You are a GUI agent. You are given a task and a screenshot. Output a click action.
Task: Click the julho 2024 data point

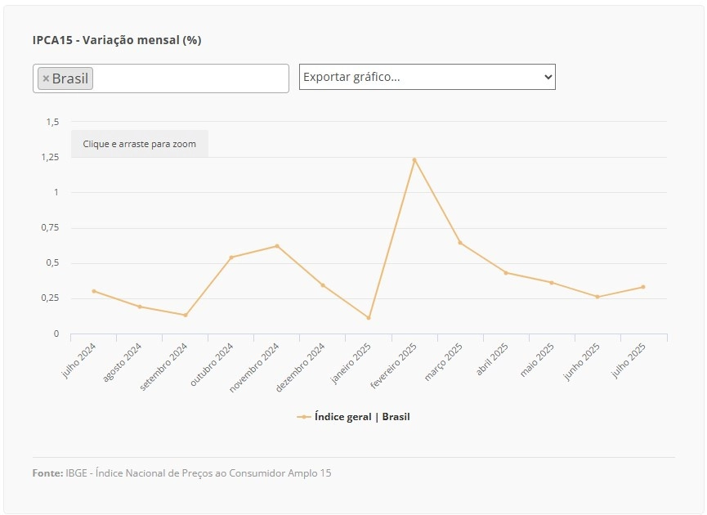(x=94, y=291)
